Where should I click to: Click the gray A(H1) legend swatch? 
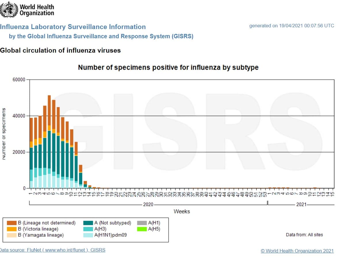click(x=142, y=223)
